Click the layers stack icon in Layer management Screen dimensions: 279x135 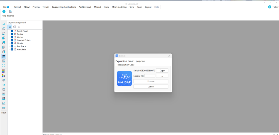click(10, 27)
